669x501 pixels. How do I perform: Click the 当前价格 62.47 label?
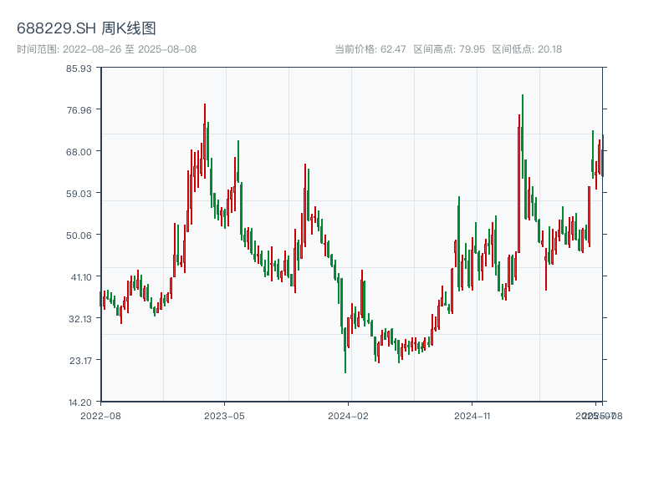click(x=370, y=49)
